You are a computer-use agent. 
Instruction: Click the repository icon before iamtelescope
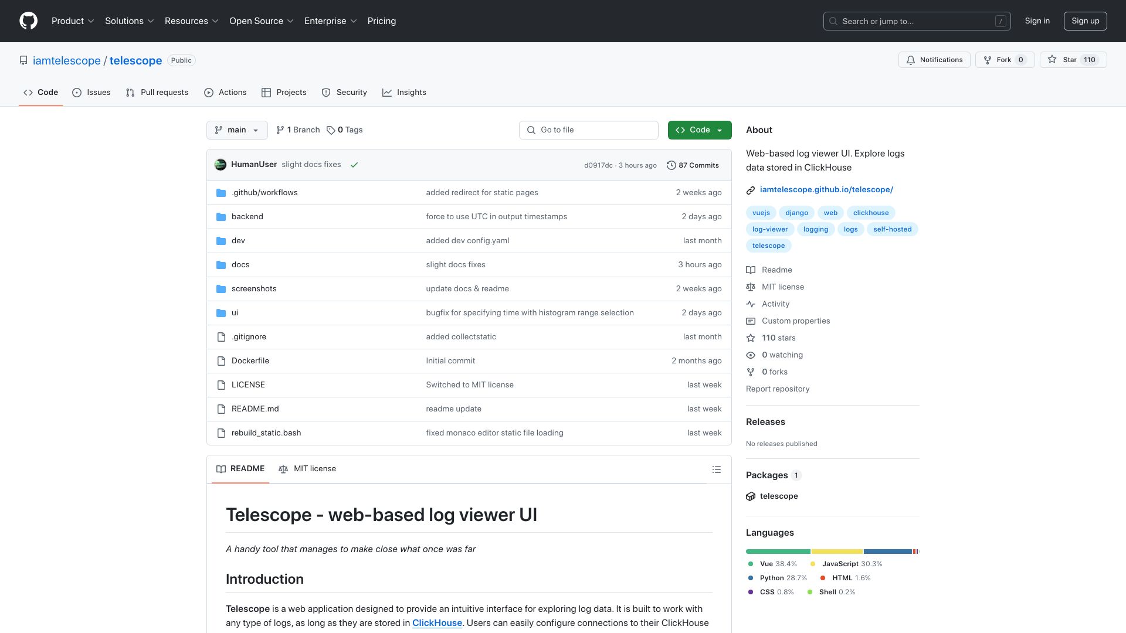23,60
